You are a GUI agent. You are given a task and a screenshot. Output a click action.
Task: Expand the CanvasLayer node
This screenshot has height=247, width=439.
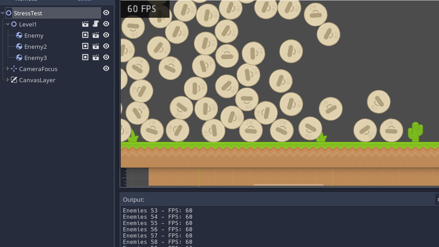[8, 80]
